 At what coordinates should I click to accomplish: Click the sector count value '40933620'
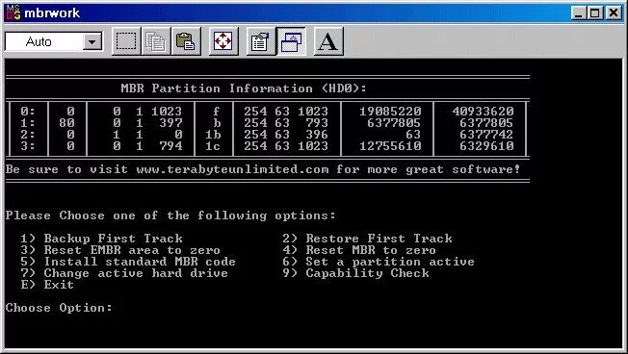483,112
